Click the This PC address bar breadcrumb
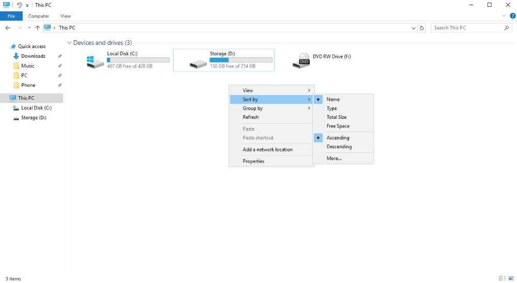 tap(67, 28)
